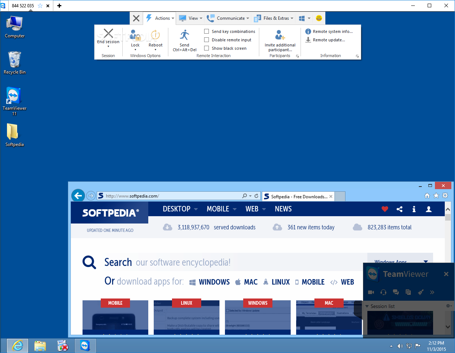Click the user account icon on Softpedia
455x353 pixels.
(429, 209)
